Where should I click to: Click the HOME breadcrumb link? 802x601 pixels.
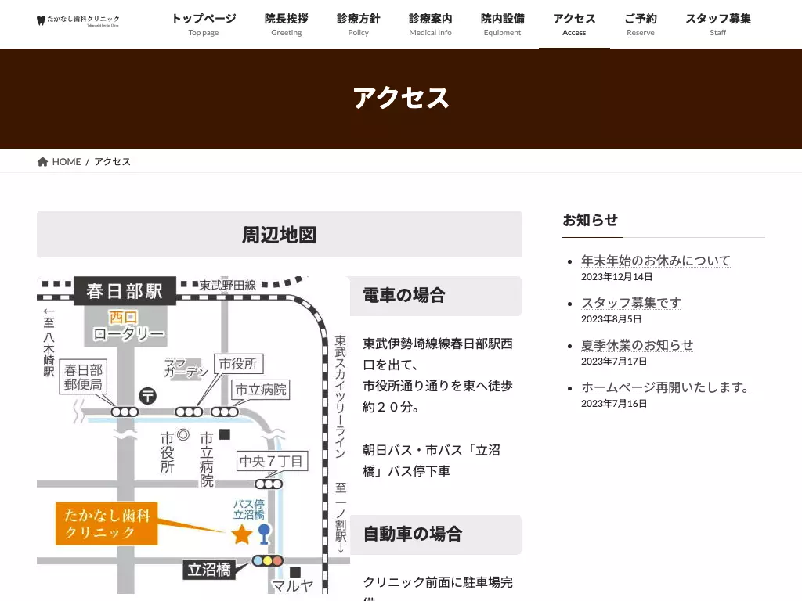coord(67,161)
